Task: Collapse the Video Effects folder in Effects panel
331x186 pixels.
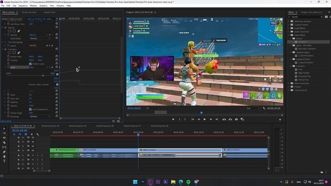Action: coord(289,35)
